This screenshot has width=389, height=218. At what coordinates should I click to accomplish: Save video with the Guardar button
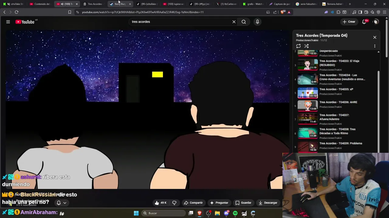pos(243,203)
